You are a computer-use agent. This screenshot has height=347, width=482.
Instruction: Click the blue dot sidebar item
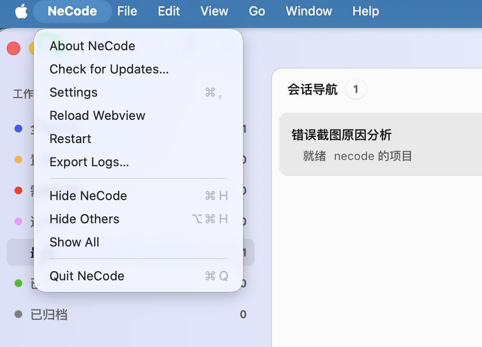point(18,129)
